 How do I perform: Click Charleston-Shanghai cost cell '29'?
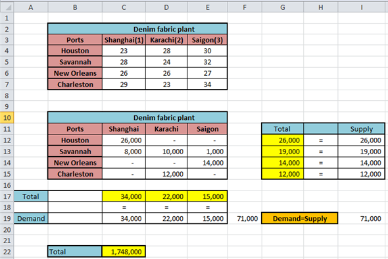pyautogui.click(x=124, y=84)
